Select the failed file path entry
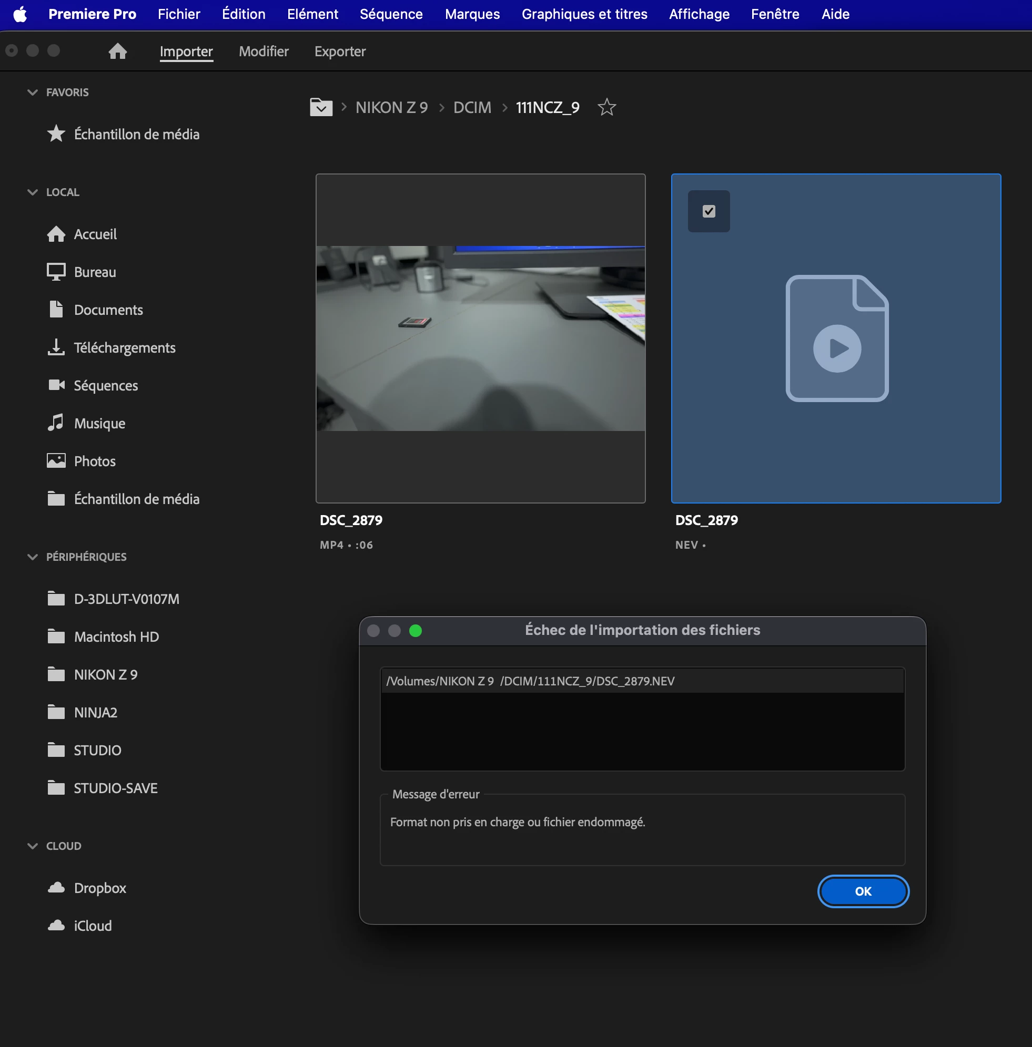 pos(642,681)
